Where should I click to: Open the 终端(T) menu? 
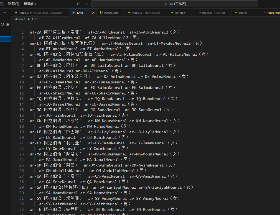click(14, 4)
